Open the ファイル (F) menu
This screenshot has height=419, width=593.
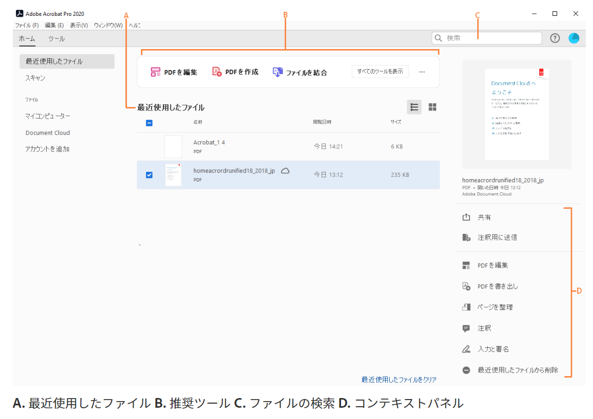(x=27, y=25)
